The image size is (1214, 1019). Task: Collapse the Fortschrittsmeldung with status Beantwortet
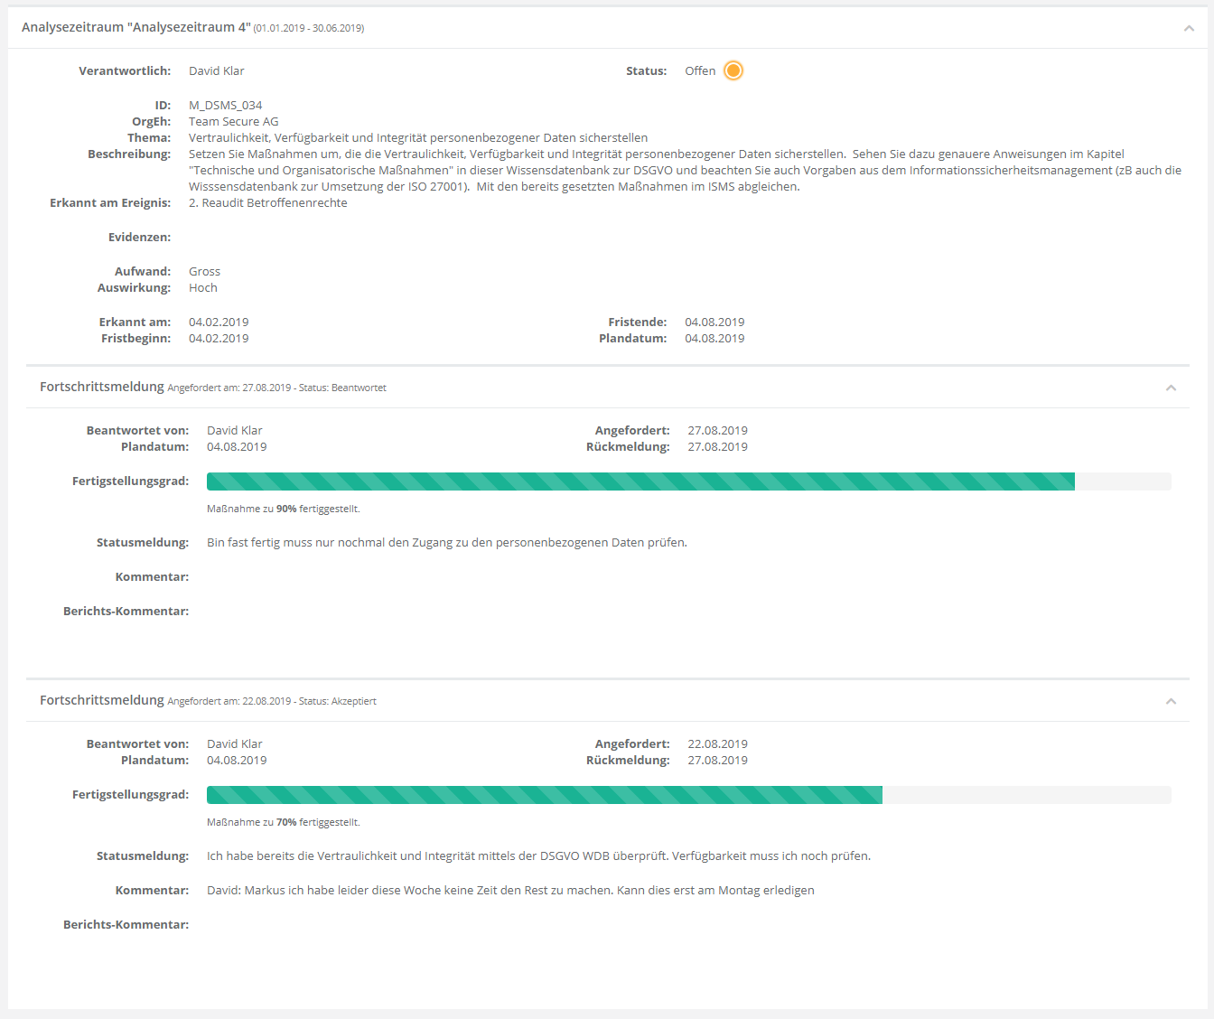(x=1171, y=388)
